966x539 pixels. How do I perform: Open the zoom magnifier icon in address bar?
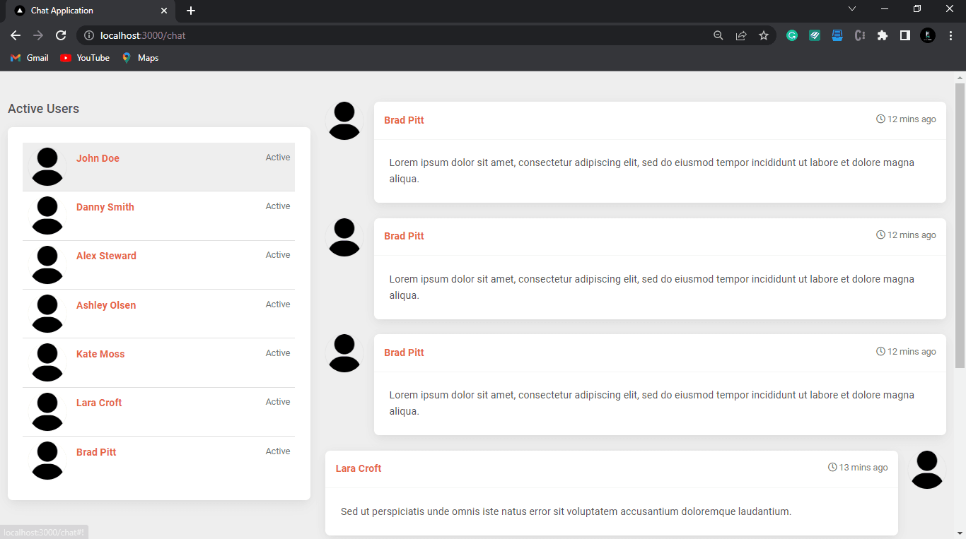(x=718, y=35)
